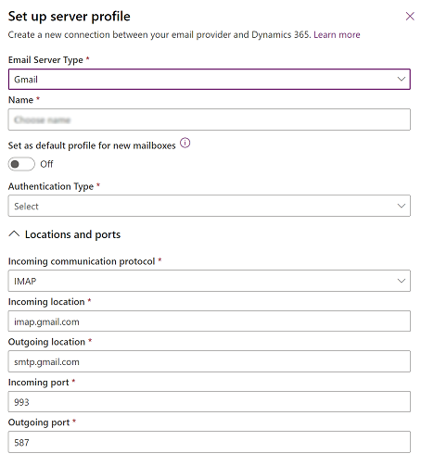Toggle Set as default profile switch
Viewport: 421px width, 466px height.
(x=21, y=164)
